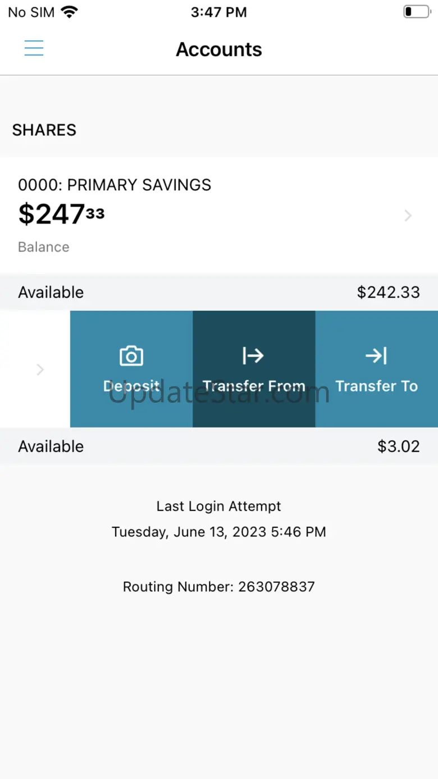Tap the Available $3.02 amount

(399, 447)
